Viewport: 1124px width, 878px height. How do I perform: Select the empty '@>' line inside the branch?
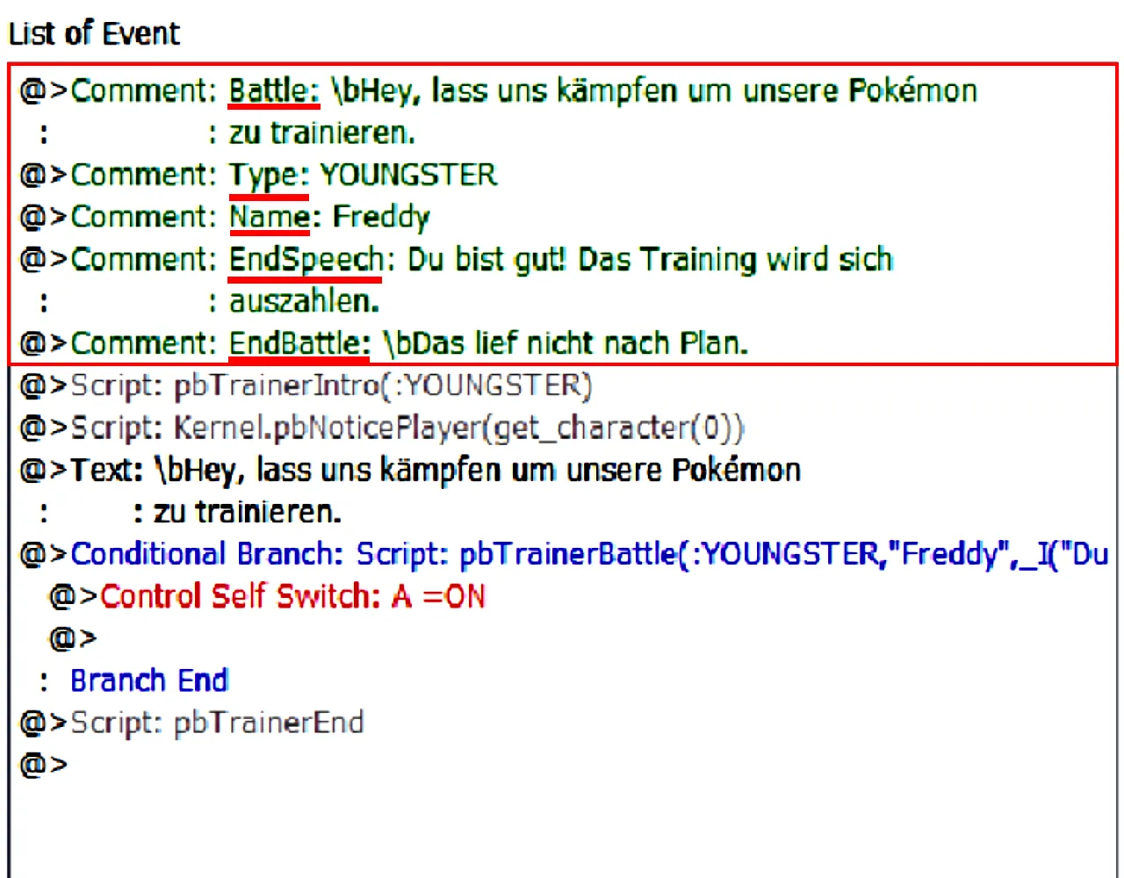(x=73, y=639)
